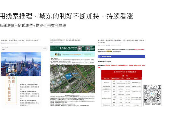182x115 pixels.
Task: Click the caption text beneath the large QR code
Action: 153,104
